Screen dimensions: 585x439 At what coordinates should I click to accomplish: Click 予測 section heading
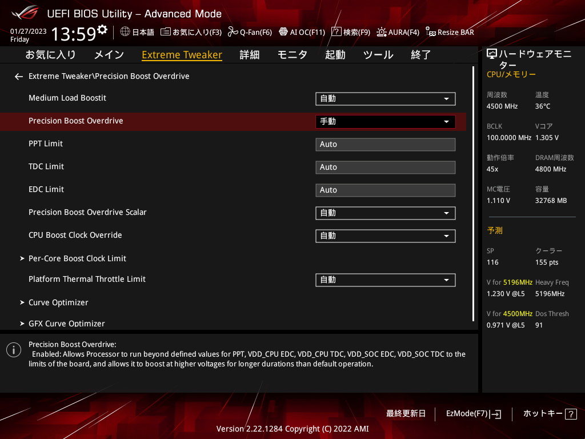[x=495, y=231]
